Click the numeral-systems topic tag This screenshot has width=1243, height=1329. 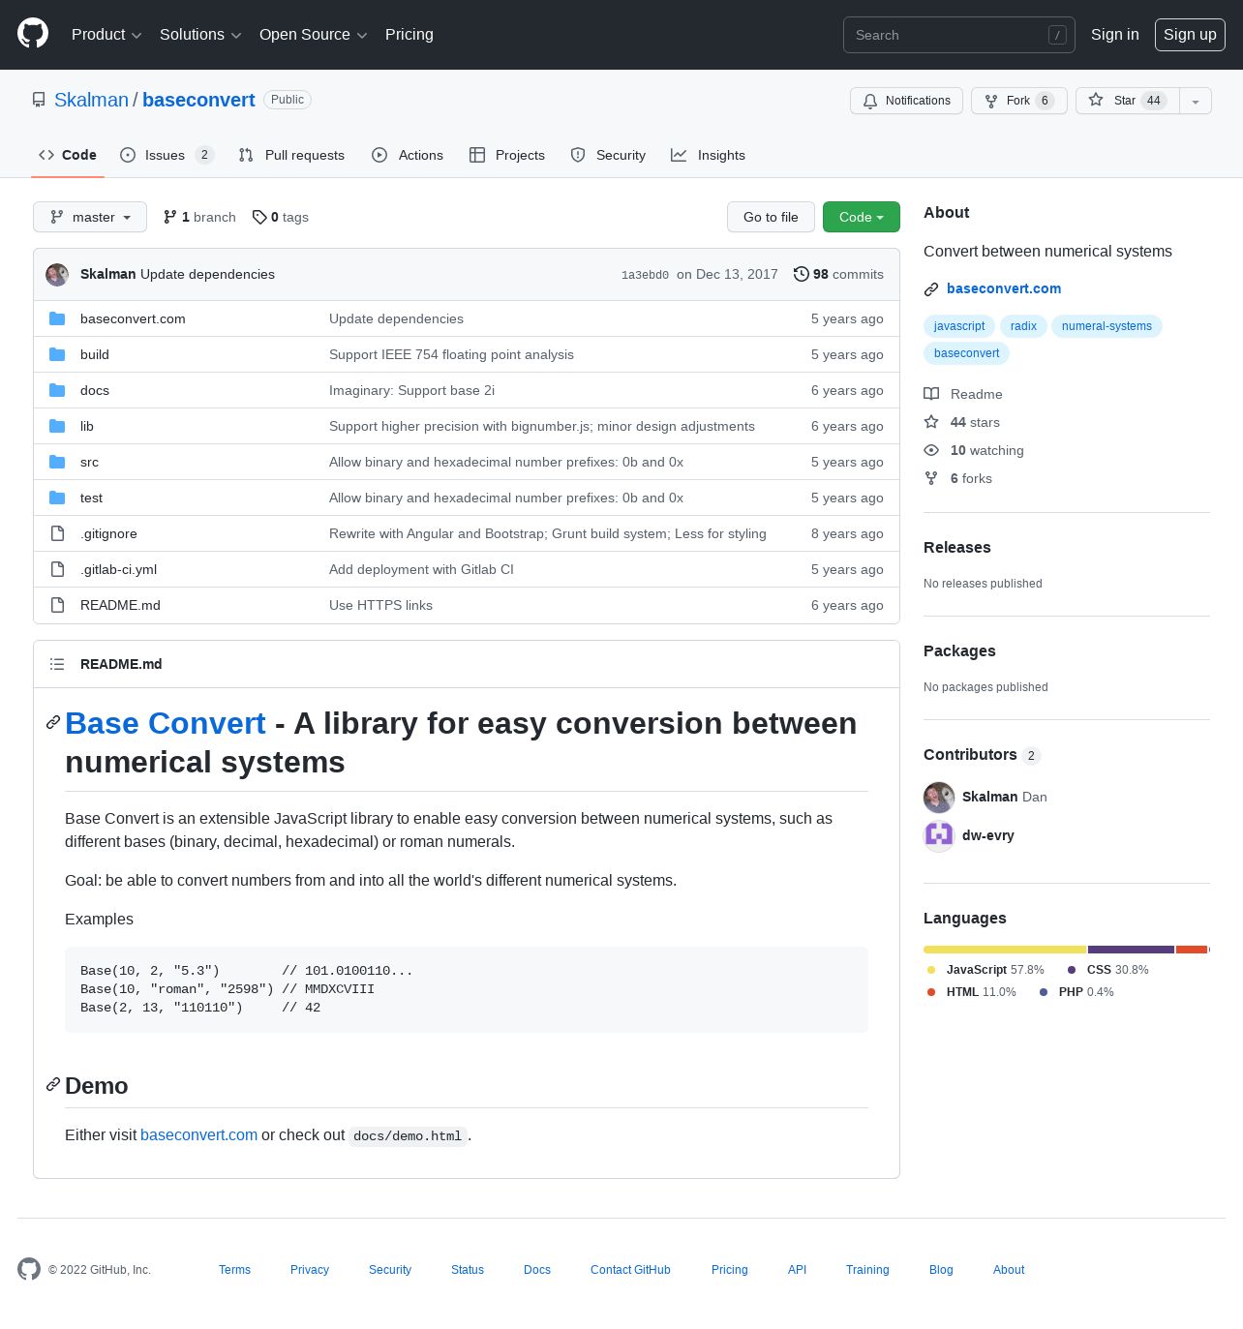1107,326
